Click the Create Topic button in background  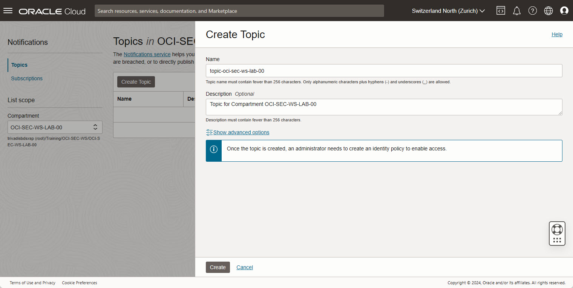(x=136, y=82)
